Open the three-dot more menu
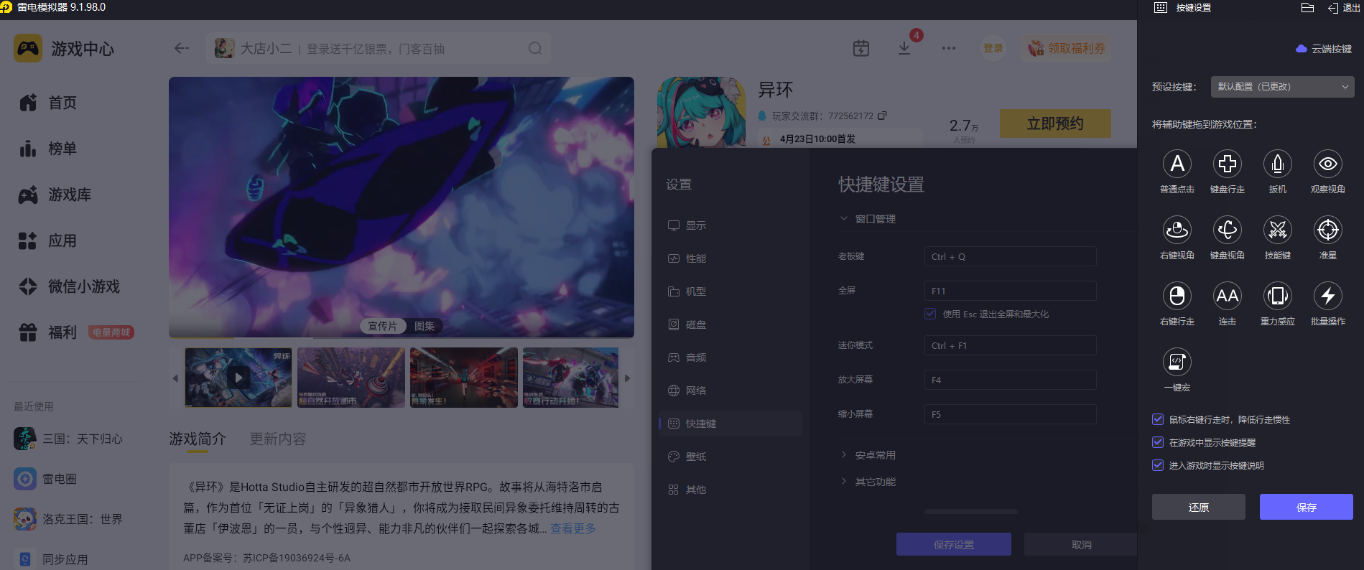Viewport: 1364px width, 570px height. pos(949,48)
